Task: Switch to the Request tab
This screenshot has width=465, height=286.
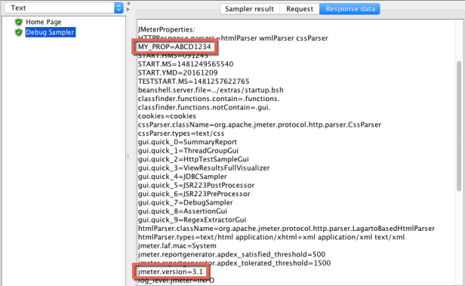Action: coord(300,9)
